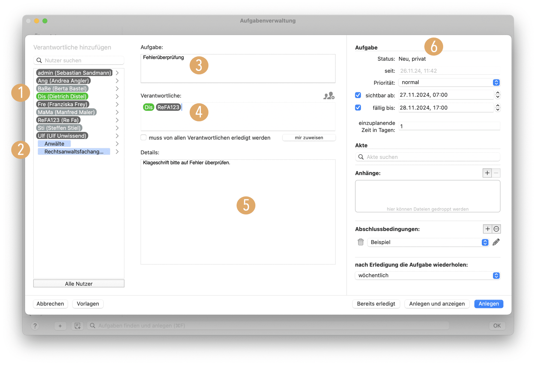Image resolution: width=537 pixels, height=365 pixels.
Task: Select user Ang (Andrea Angler)
Action: coord(63,81)
